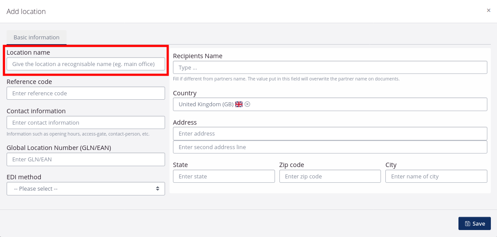
Task: Open the EDI method dropdown
Action: coord(85,189)
